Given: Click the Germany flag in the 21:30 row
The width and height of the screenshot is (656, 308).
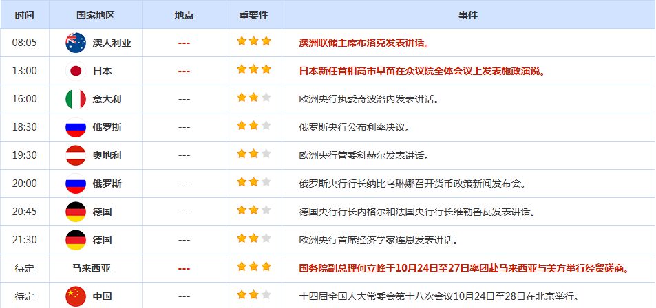Looking at the screenshot, I should click(75, 240).
